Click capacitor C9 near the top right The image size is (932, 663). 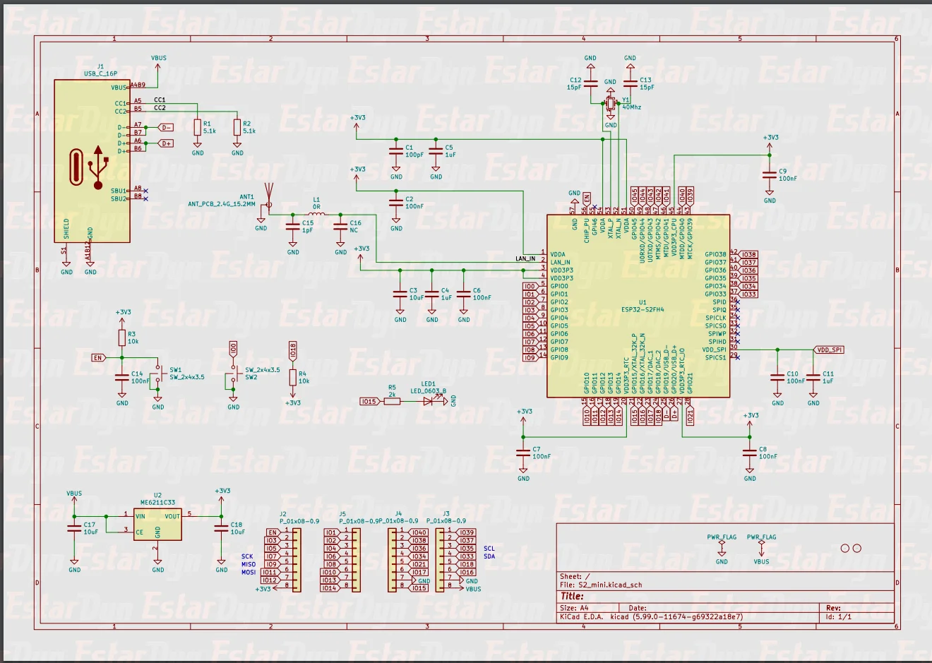[x=770, y=174]
